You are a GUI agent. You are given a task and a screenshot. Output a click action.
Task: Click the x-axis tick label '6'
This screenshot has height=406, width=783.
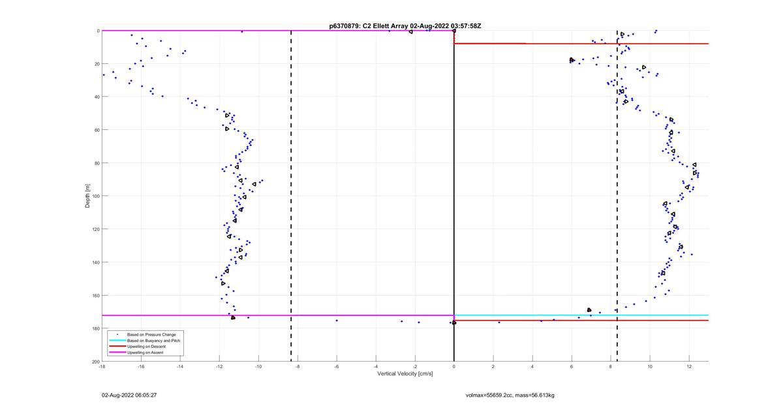pos(572,366)
